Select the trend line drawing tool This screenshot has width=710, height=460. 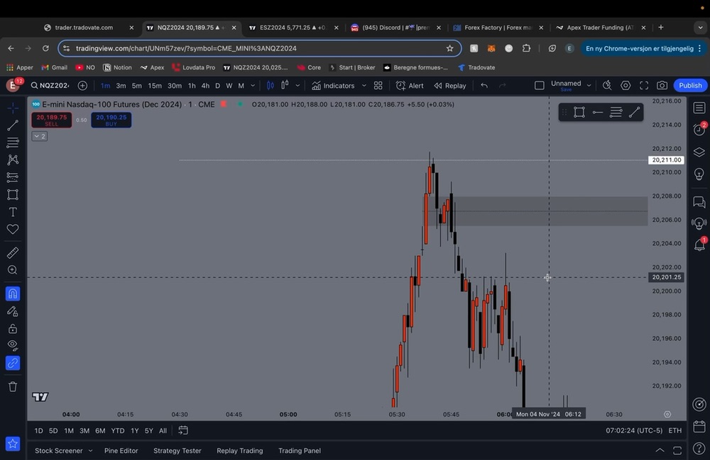pos(13,125)
